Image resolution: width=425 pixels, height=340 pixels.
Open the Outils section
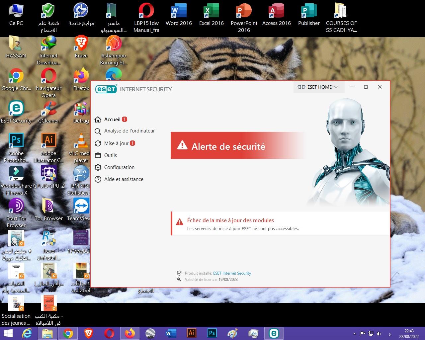click(106, 155)
